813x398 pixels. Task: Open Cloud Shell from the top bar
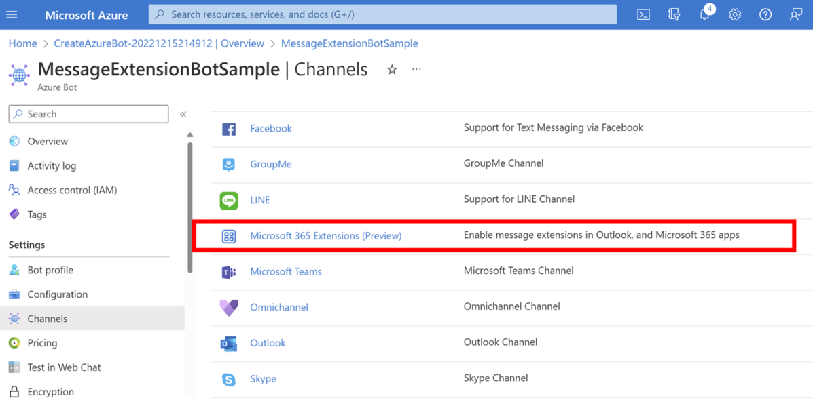(643, 15)
